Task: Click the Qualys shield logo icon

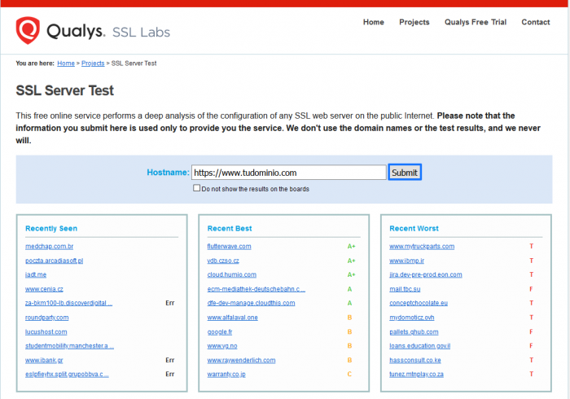Action: [28, 30]
